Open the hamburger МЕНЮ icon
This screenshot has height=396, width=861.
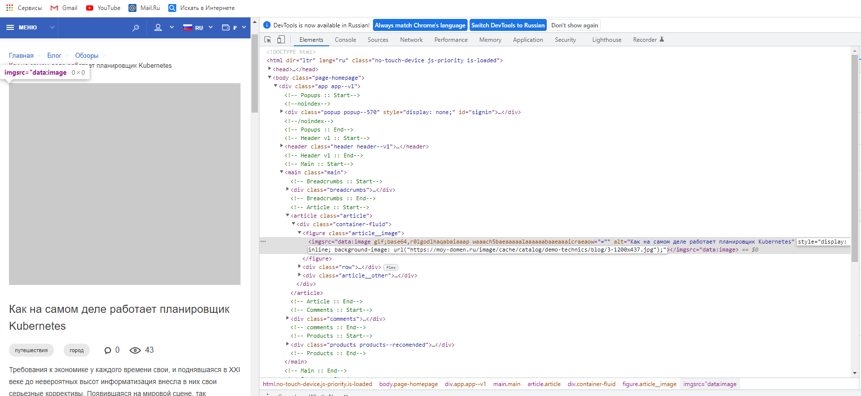(x=10, y=28)
